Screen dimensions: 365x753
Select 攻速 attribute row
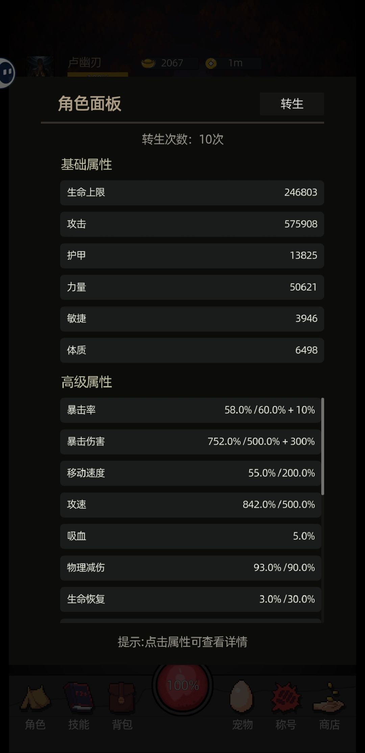pos(191,505)
